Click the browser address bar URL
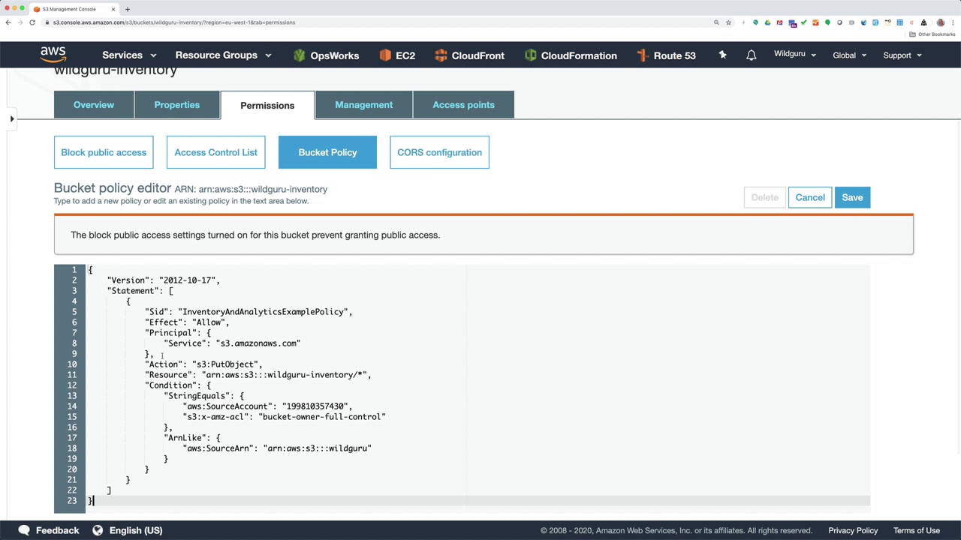Screen dimensions: 961x540 point(174,22)
